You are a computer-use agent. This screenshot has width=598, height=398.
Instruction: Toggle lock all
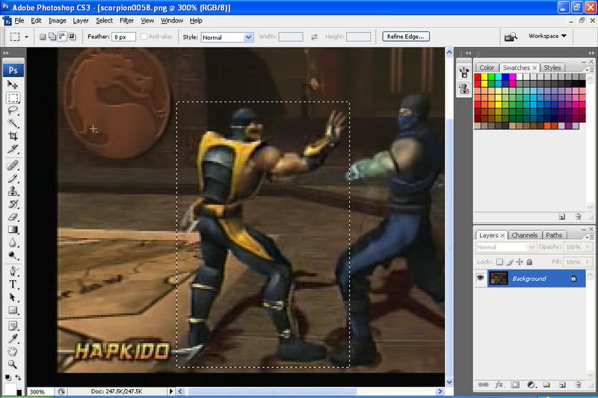529,262
